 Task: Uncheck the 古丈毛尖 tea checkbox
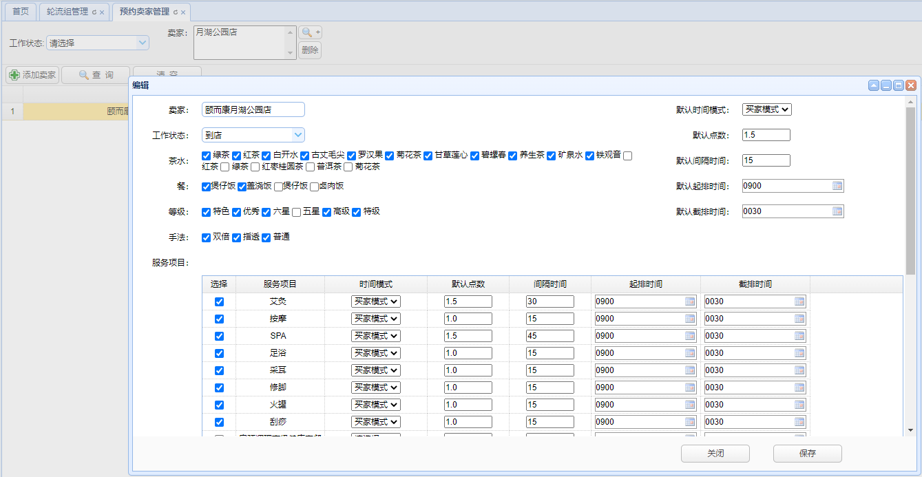(x=305, y=156)
